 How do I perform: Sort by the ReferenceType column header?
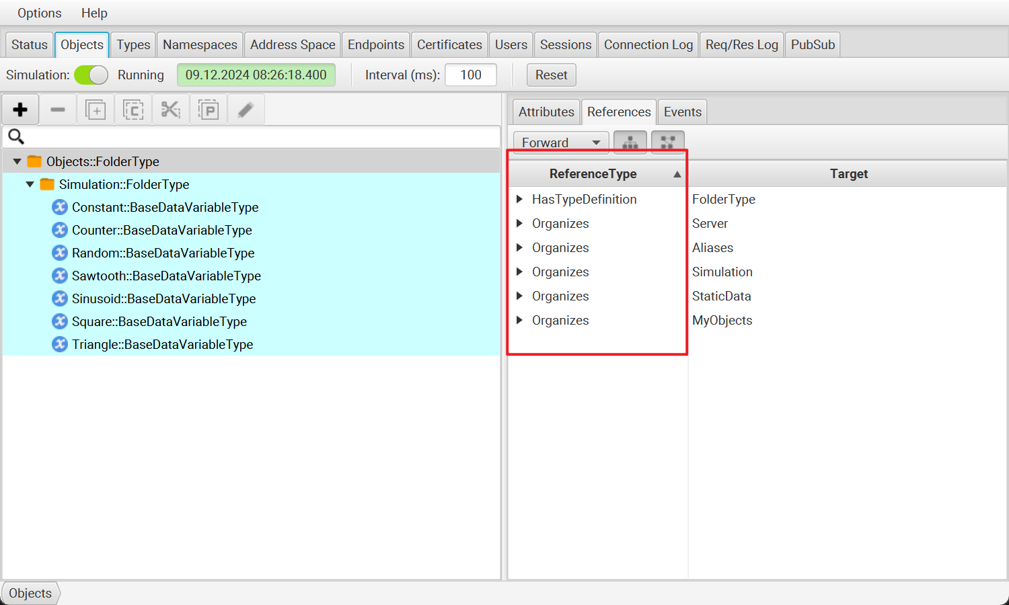coord(597,173)
